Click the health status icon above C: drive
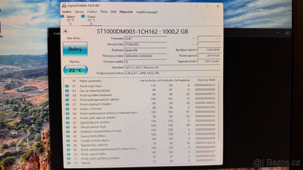Screen dimensions: 303x170 [x=62, y=16]
